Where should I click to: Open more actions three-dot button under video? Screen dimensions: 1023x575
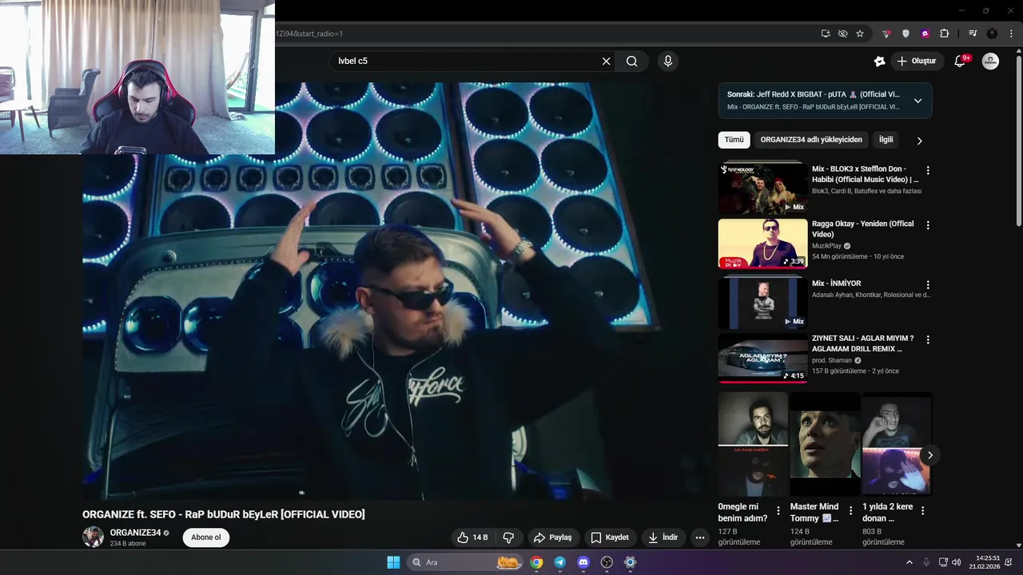pyautogui.click(x=700, y=537)
